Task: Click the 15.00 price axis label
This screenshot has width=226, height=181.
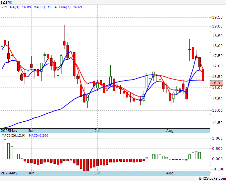Action: pos(217,110)
